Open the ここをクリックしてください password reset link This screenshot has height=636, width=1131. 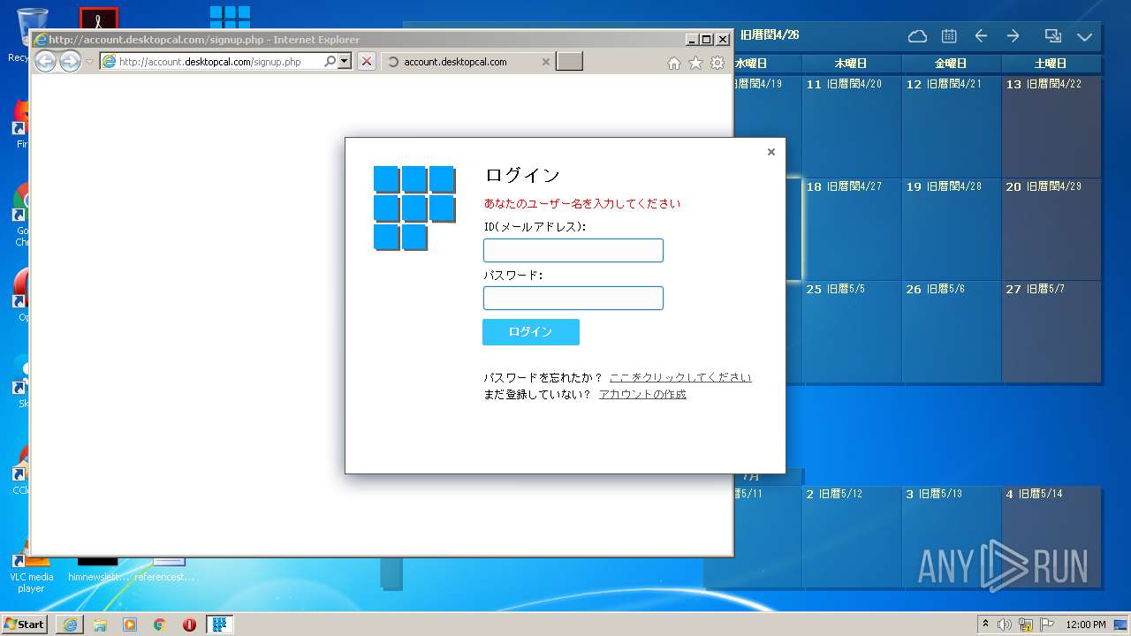point(680,377)
